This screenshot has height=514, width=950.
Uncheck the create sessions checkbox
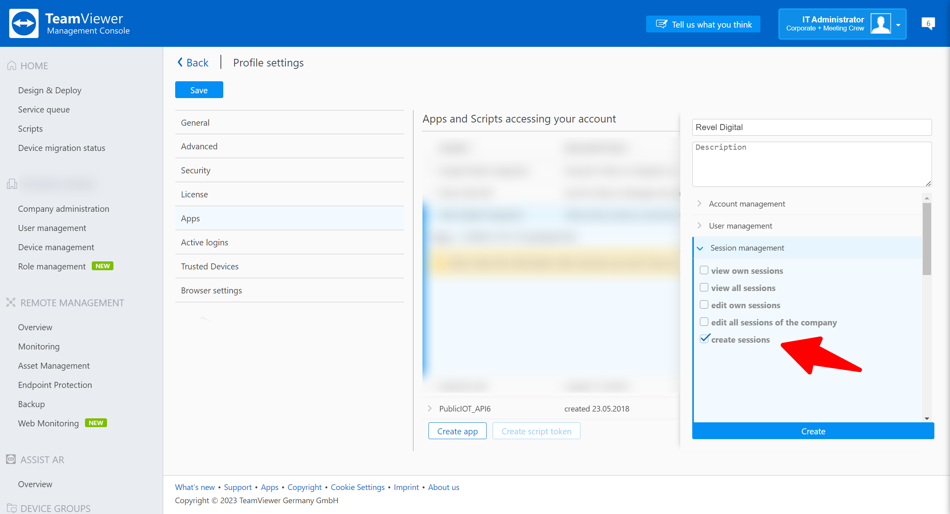[704, 339]
